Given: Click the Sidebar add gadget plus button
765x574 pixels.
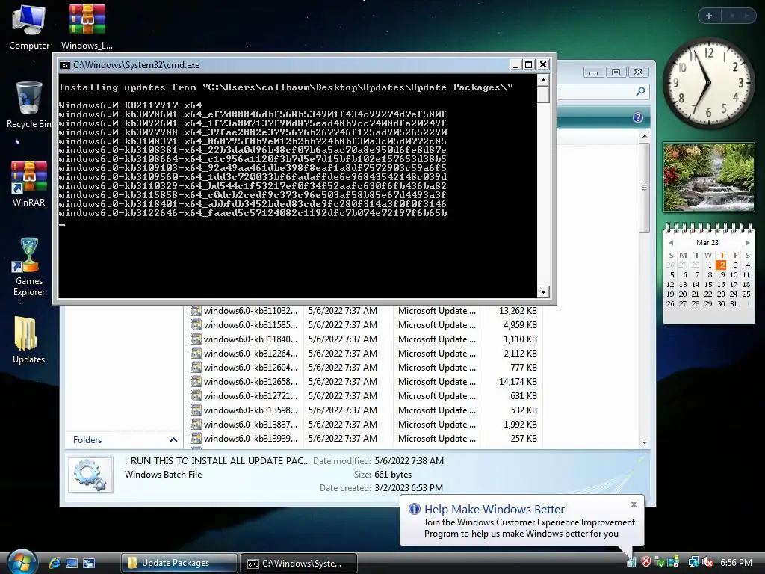Looking at the screenshot, I should point(709,16).
